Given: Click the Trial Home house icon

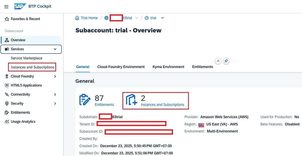Looking at the screenshot, I should [77, 18].
